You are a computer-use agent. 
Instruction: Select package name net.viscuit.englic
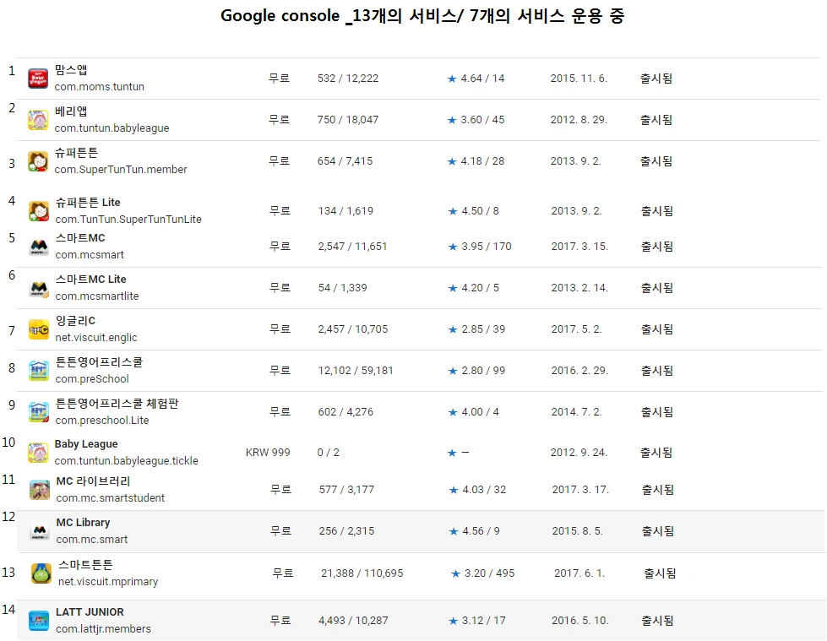pos(96,337)
